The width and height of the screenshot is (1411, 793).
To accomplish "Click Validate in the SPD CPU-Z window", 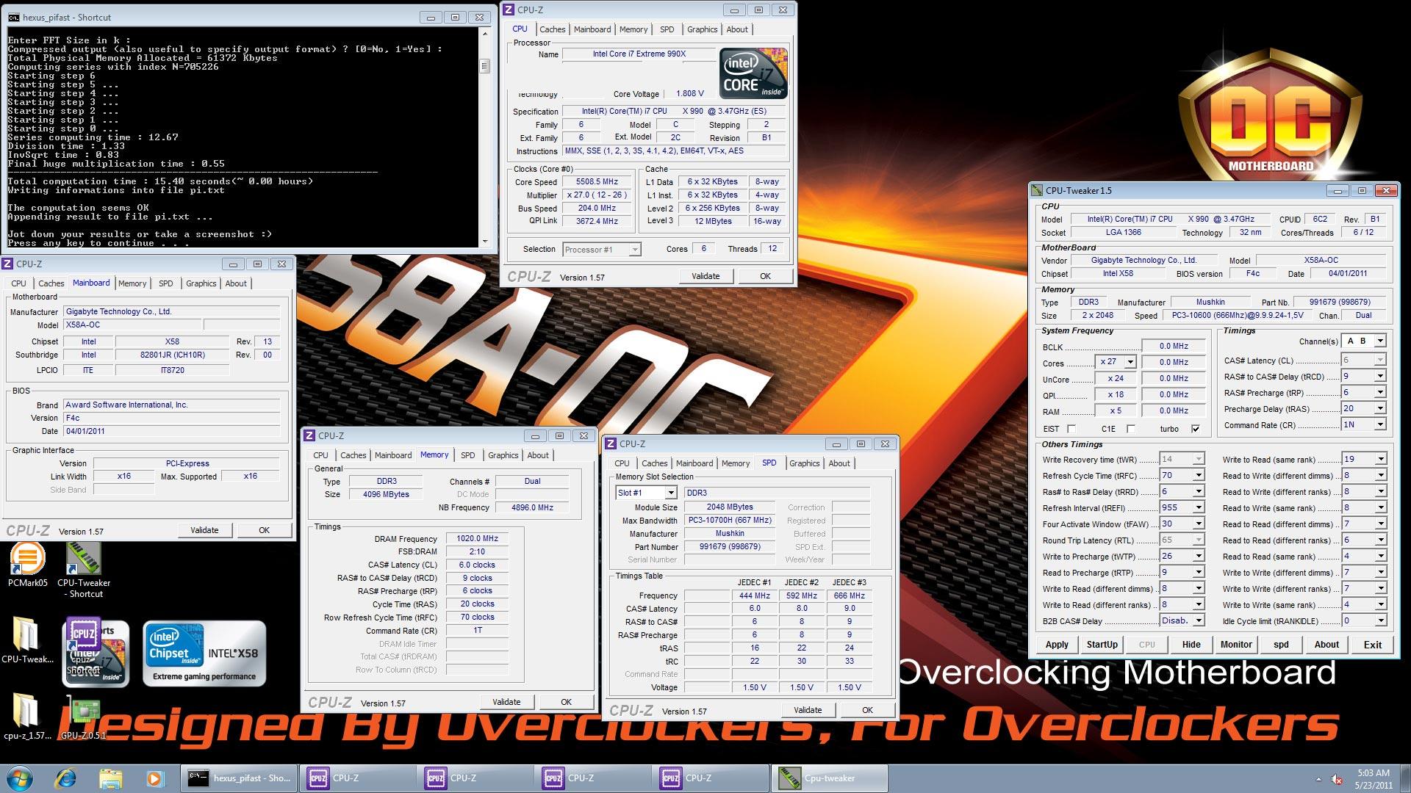I will pos(808,710).
